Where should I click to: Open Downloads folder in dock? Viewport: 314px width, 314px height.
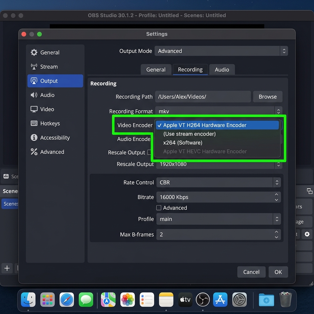tap(266, 300)
